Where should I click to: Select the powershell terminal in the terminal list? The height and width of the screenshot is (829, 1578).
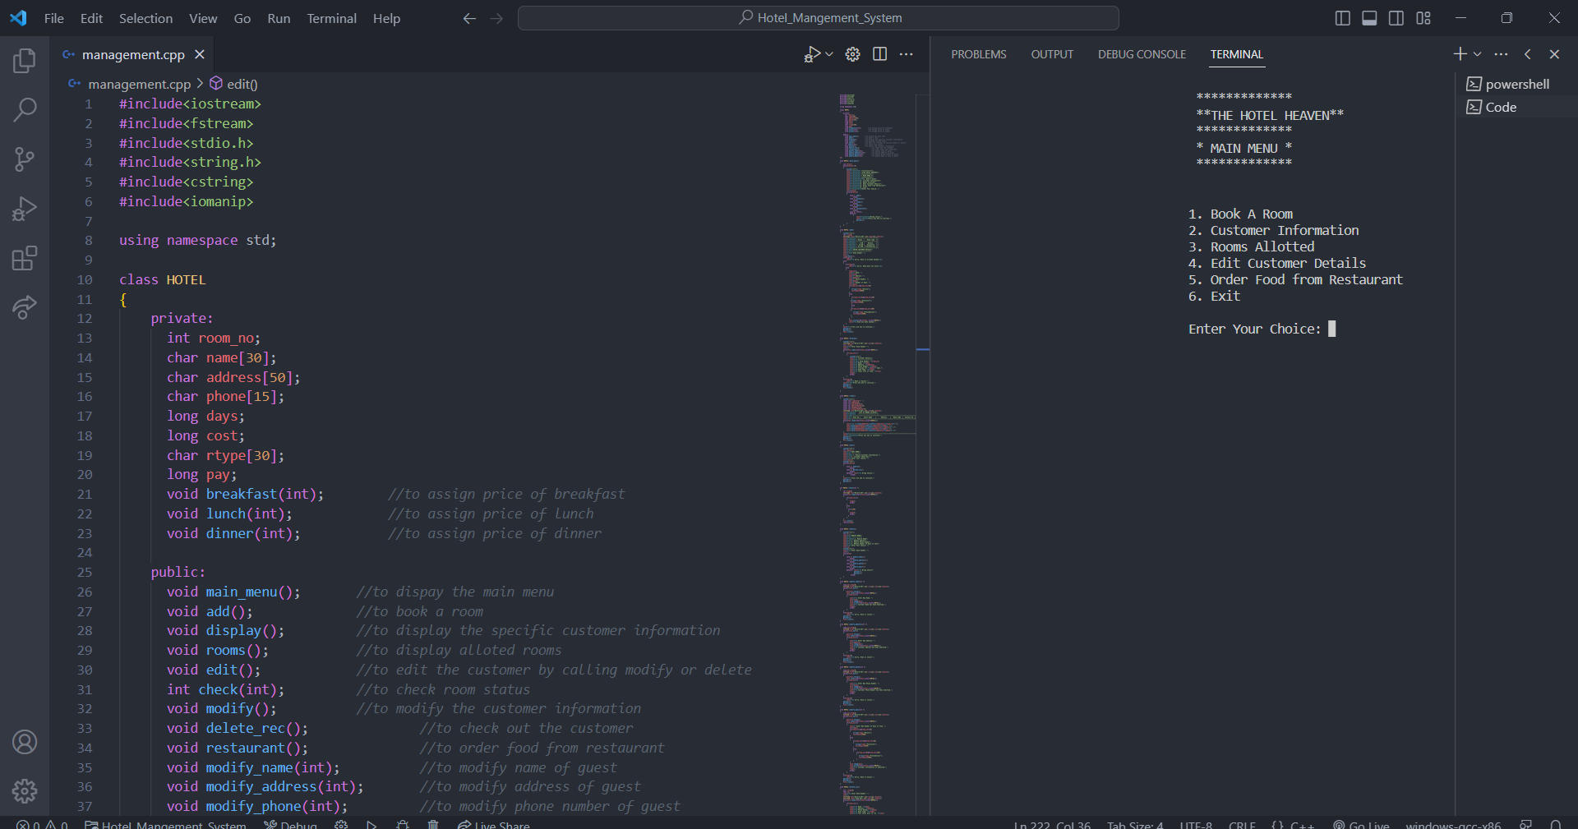pos(1516,83)
